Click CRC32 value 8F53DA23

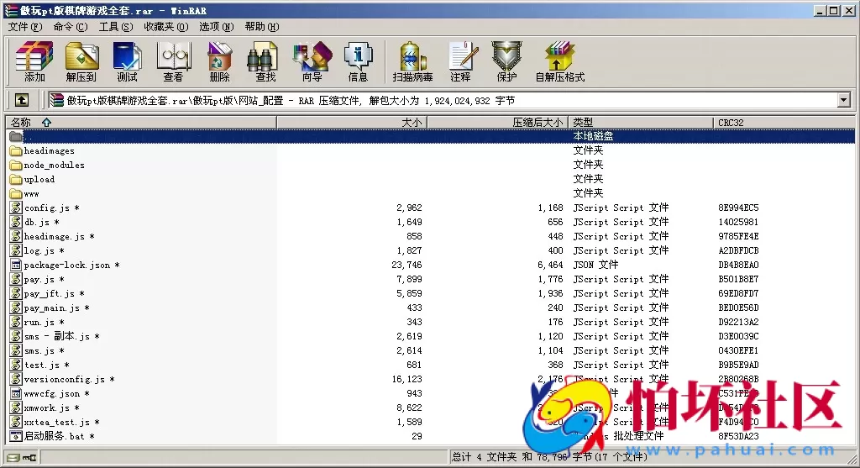coord(738,436)
